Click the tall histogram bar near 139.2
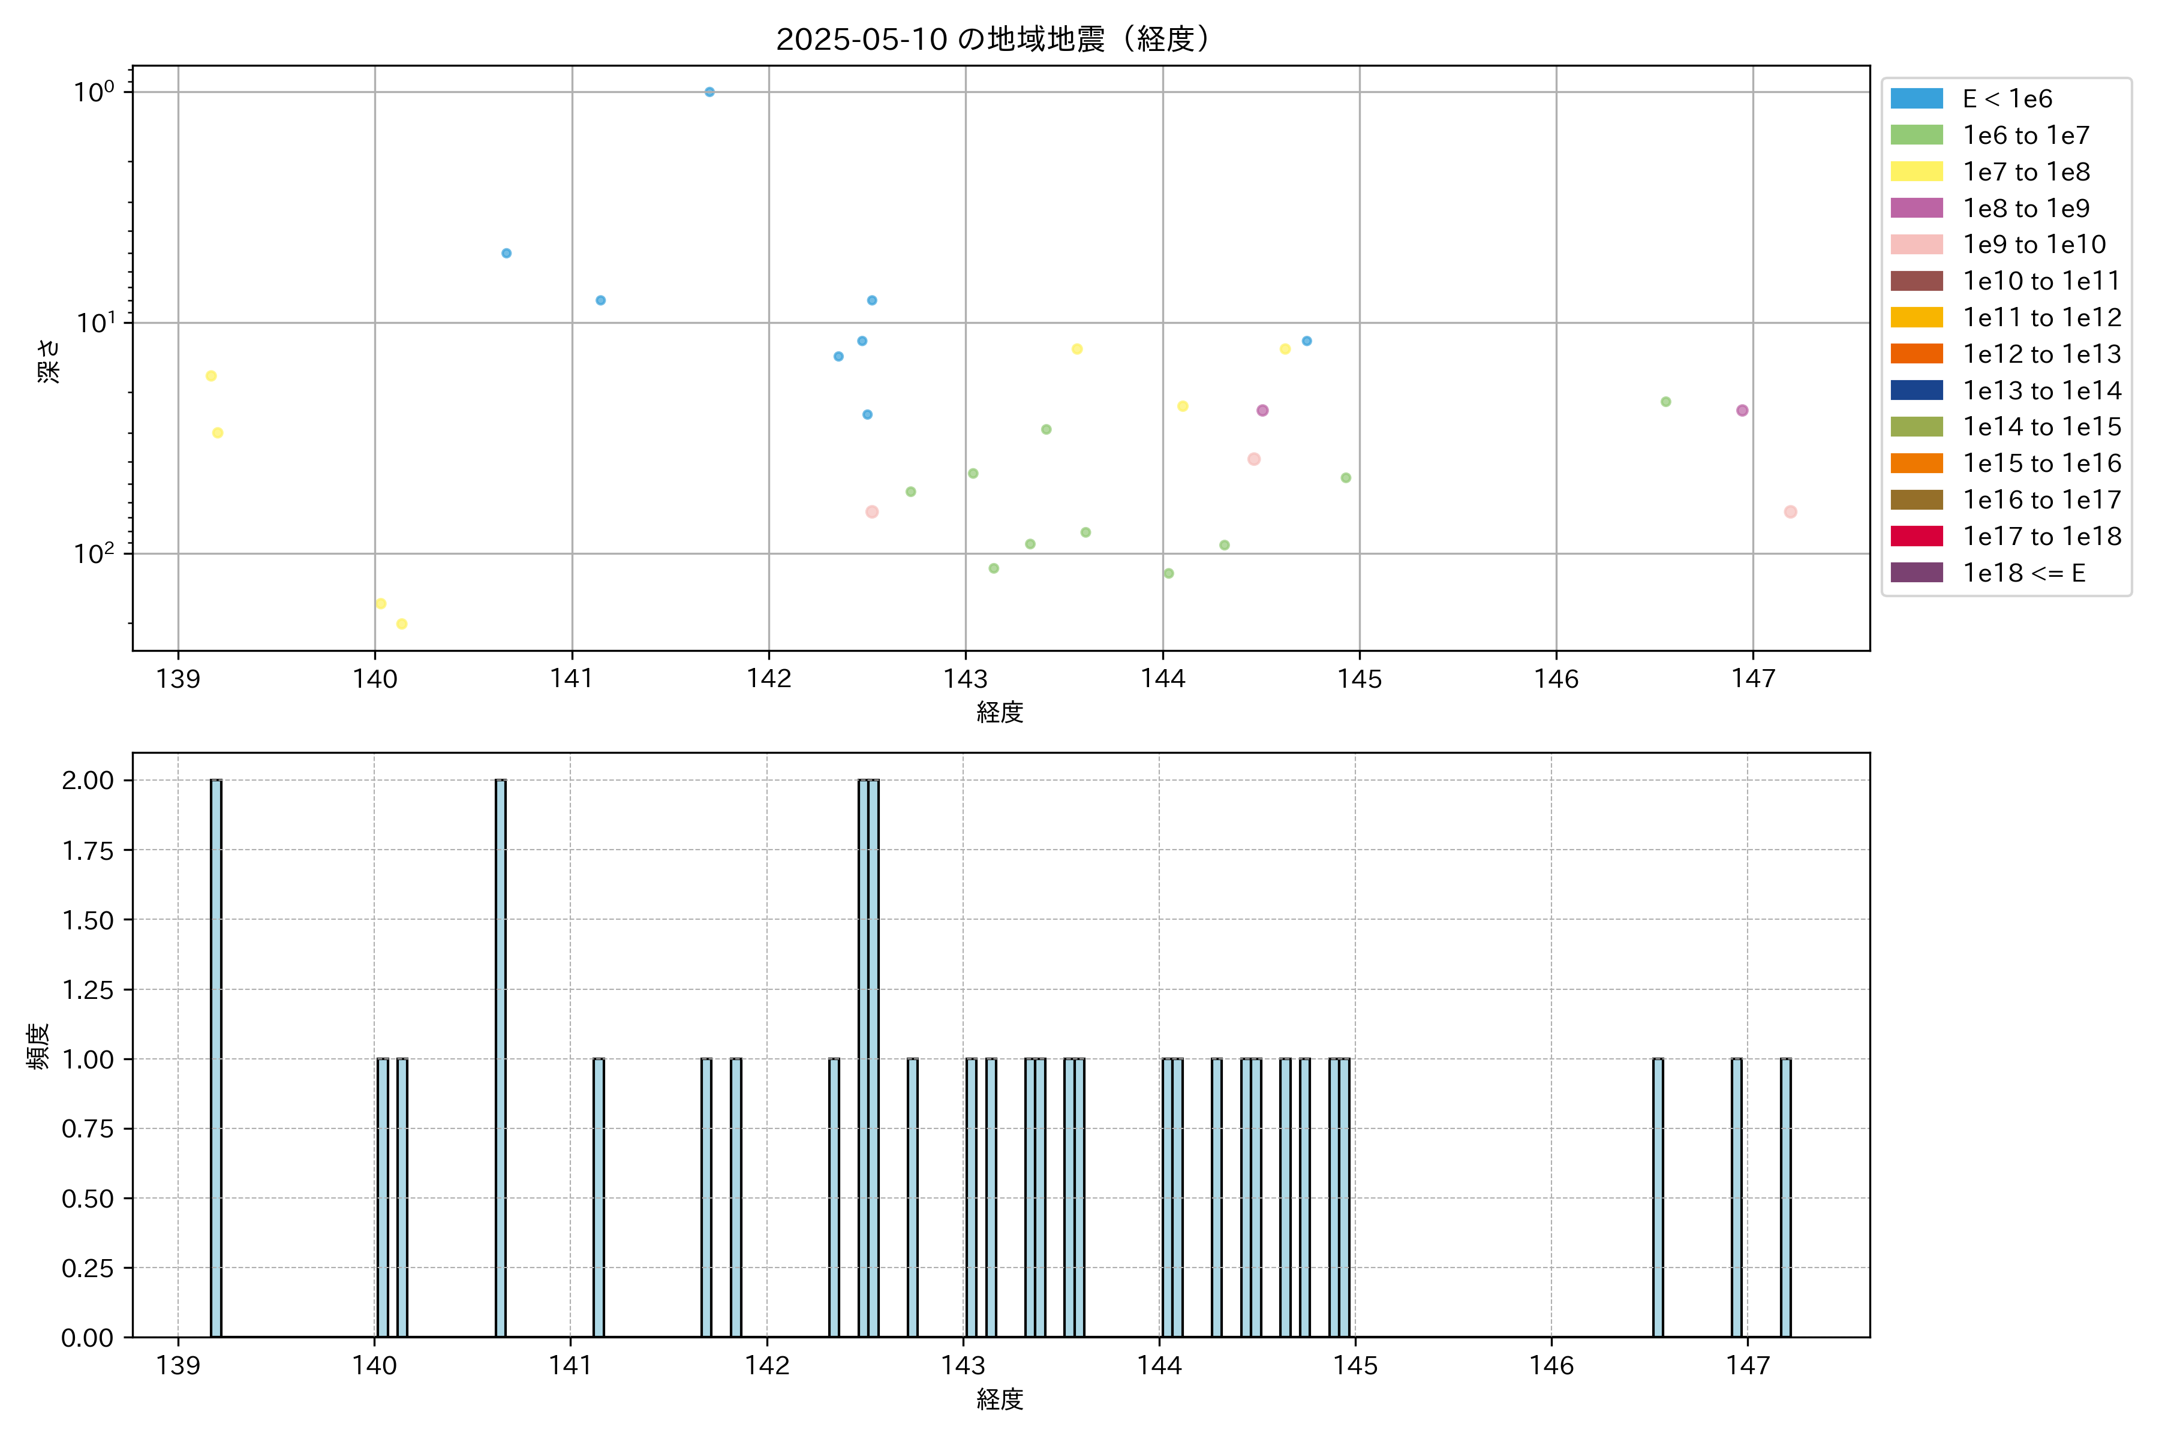This screenshot has height=1439, width=2159. point(216,1055)
